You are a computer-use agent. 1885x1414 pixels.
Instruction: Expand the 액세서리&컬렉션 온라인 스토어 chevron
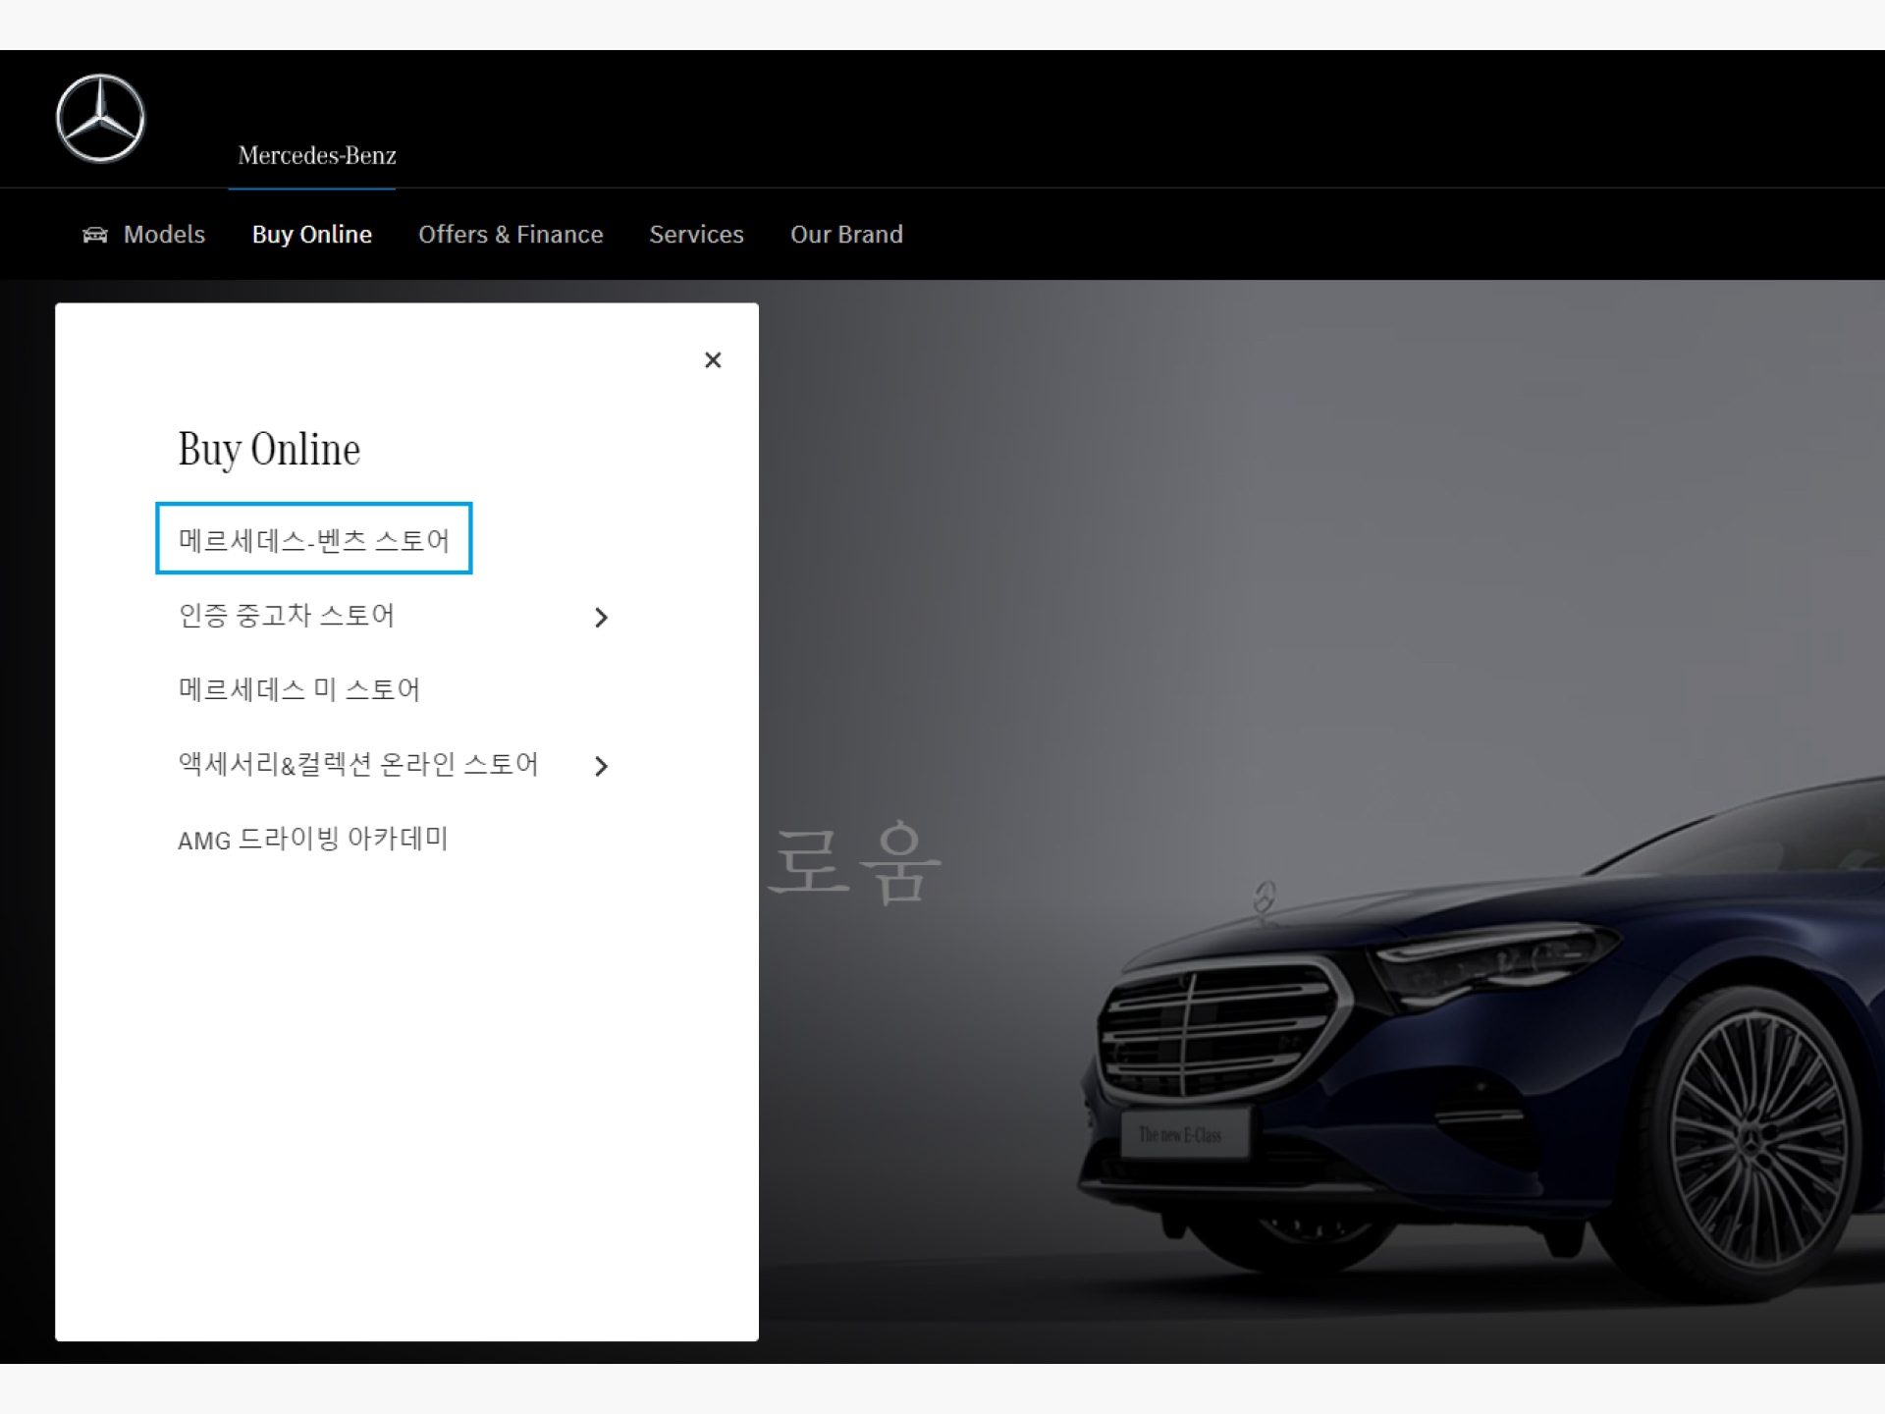(601, 766)
